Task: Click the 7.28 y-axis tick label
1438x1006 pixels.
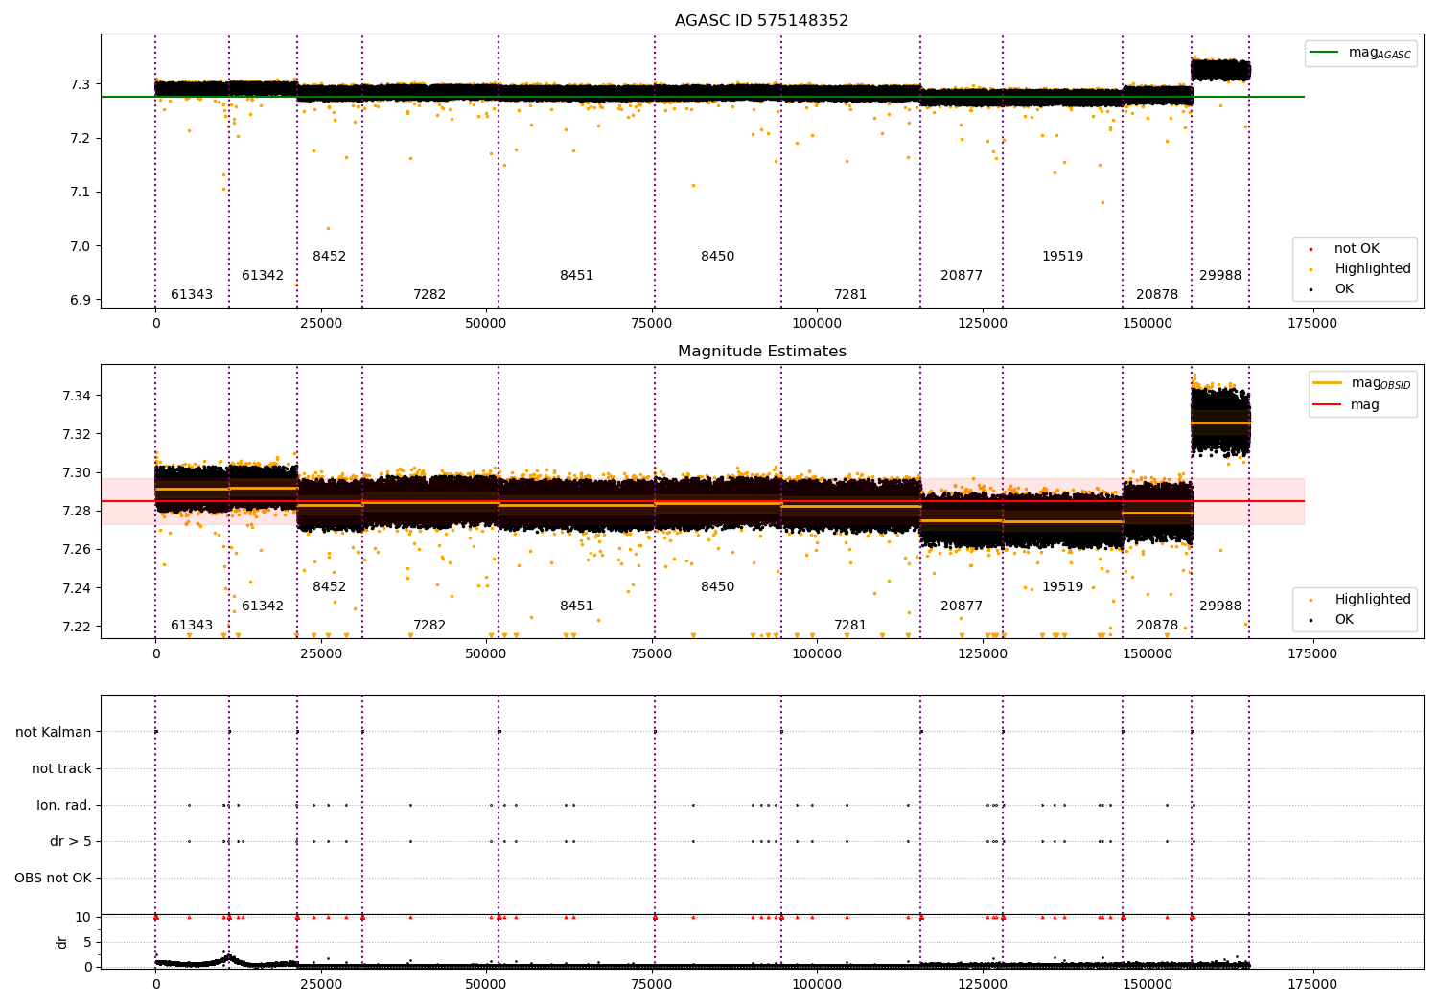Action: [77, 512]
